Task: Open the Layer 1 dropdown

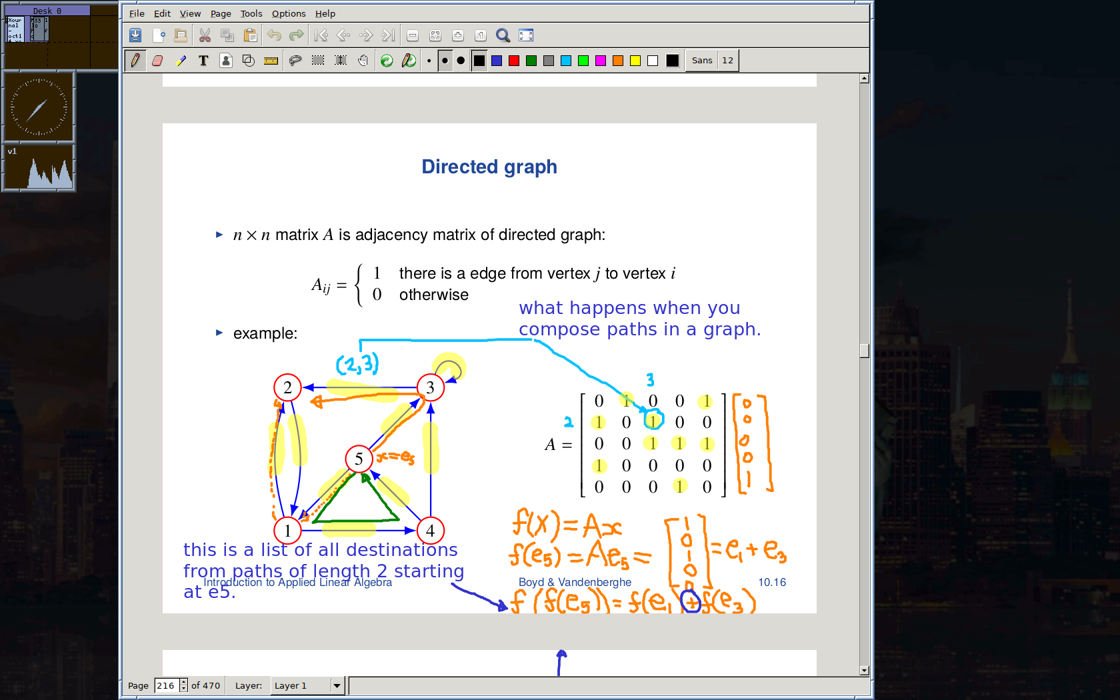Action: [x=337, y=685]
